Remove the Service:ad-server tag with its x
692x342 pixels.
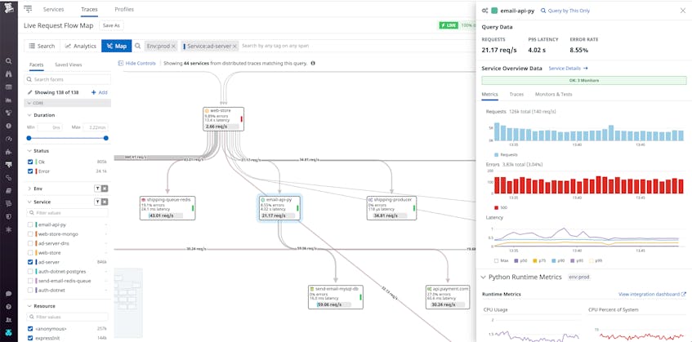(234, 46)
